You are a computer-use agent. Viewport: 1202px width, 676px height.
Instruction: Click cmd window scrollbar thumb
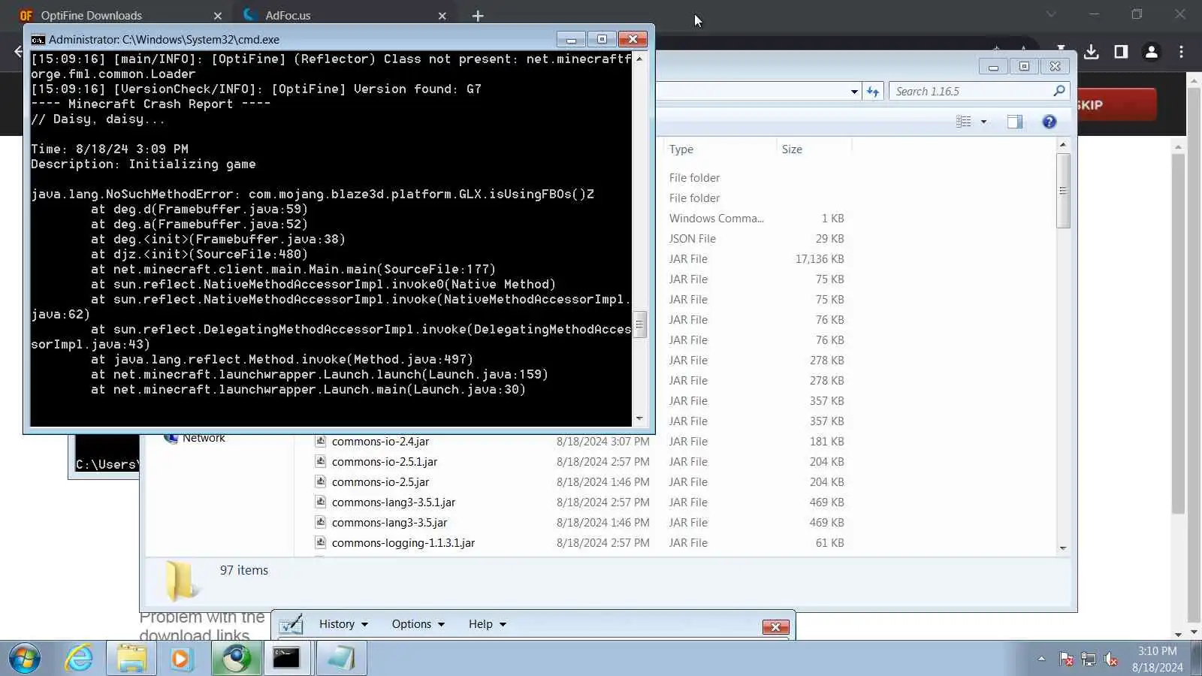[x=639, y=324]
